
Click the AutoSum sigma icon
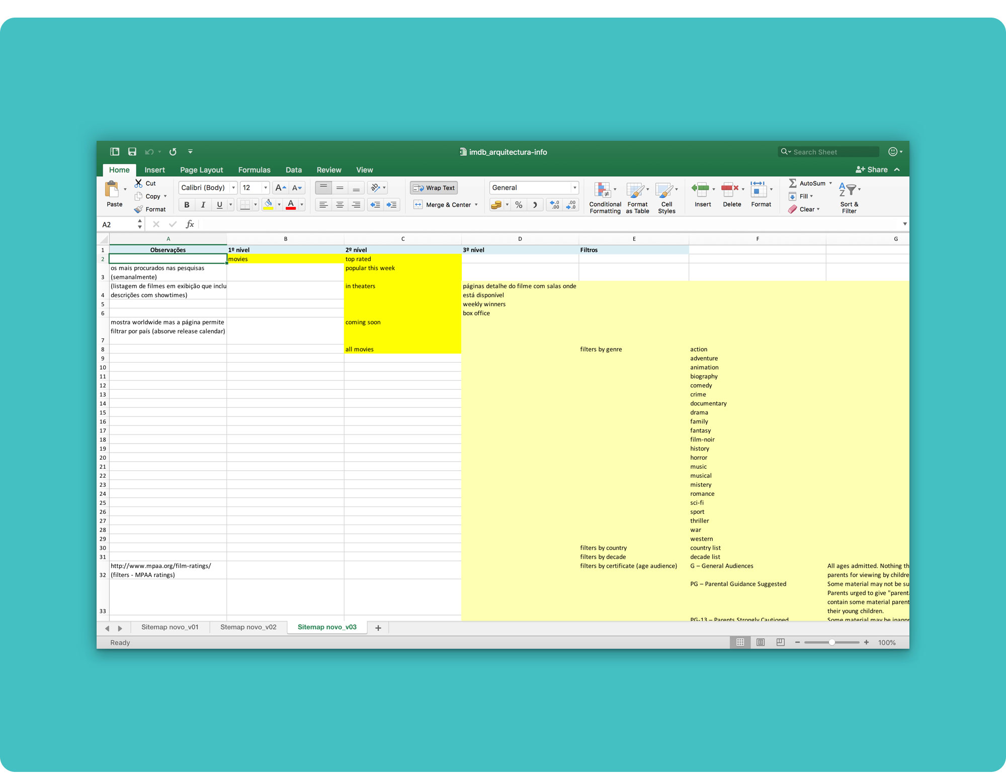(793, 183)
